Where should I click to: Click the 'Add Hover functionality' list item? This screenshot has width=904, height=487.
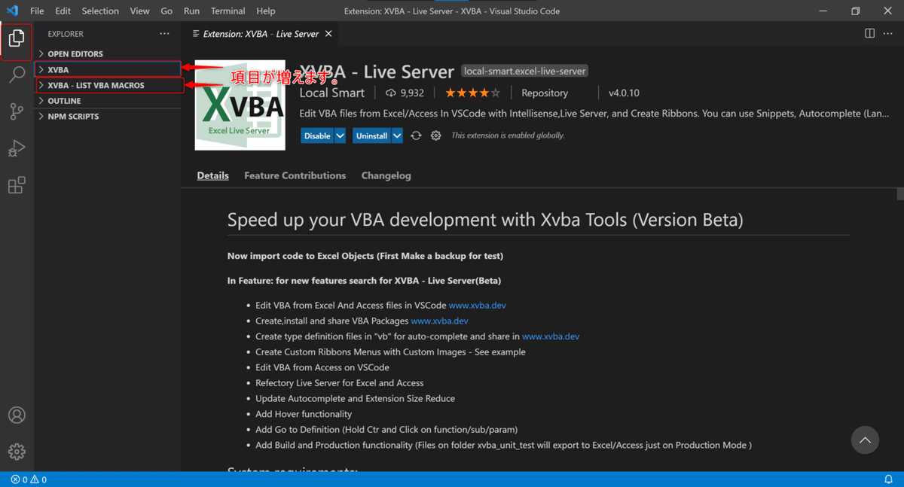[x=304, y=414]
